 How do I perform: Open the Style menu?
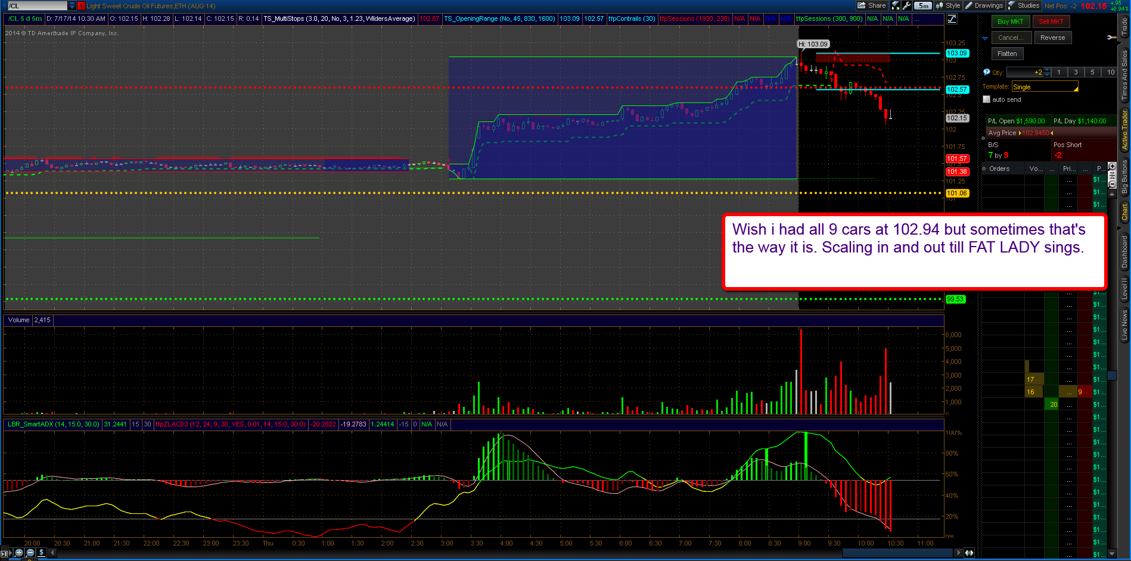(948, 5)
